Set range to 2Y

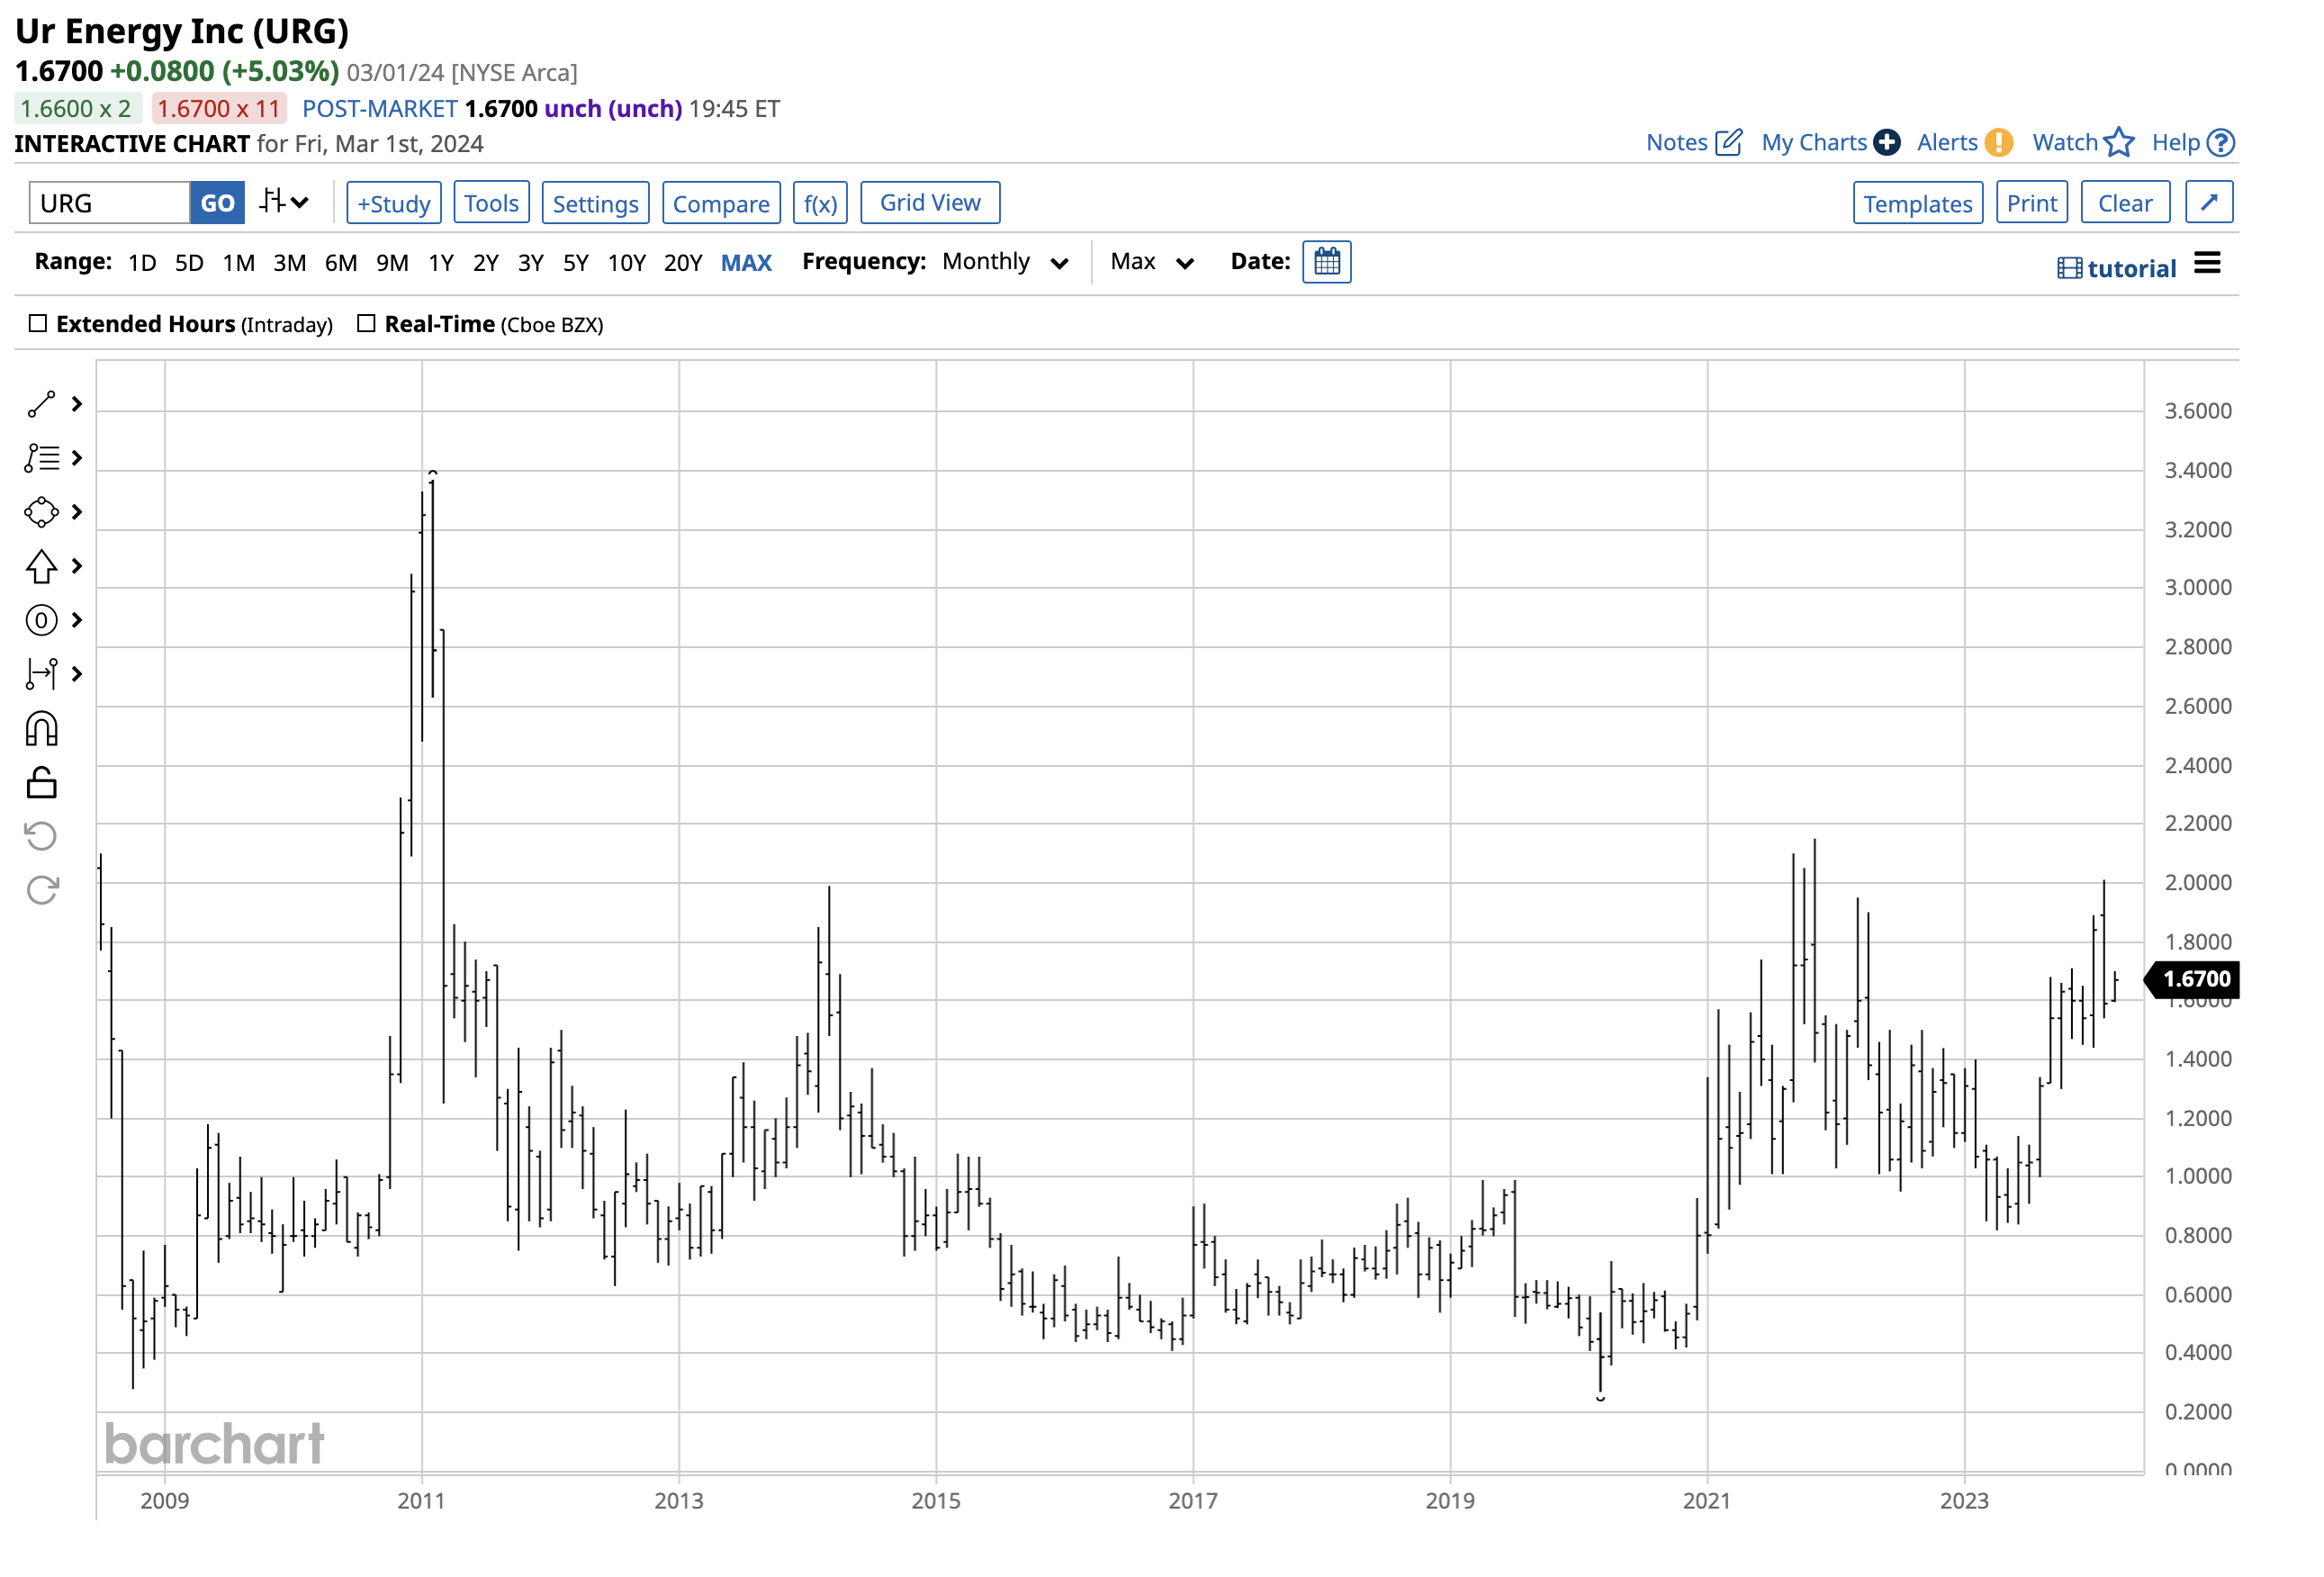click(485, 262)
